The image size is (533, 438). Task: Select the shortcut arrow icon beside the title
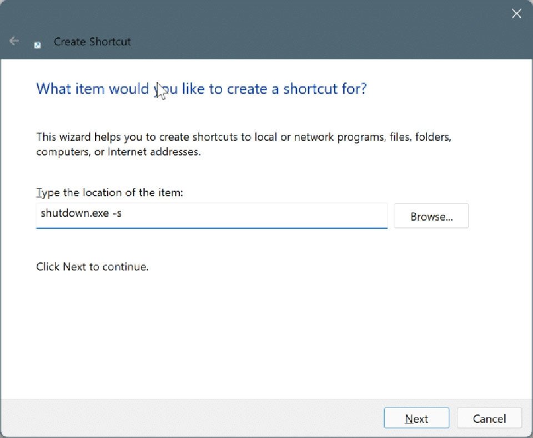[x=37, y=45]
